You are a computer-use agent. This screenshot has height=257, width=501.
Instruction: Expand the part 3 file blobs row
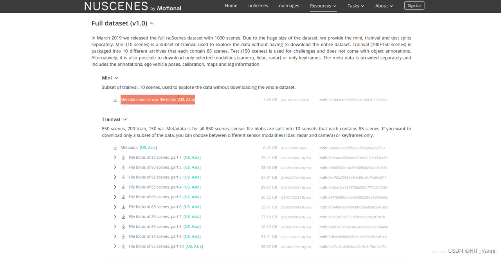click(x=115, y=177)
